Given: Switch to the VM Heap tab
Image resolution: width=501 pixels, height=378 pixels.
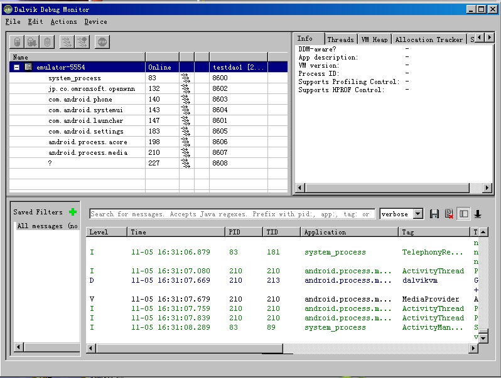Looking at the screenshot, I should [374, 39].
